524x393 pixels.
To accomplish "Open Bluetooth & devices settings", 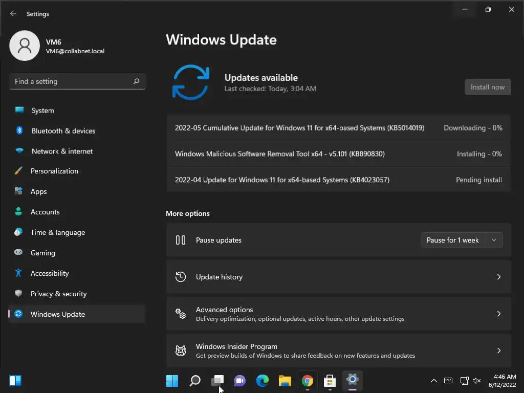I will pyautogui.click(x=77, y=130).
